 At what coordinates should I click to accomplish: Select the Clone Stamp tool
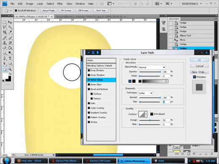[x=4, y=43]
